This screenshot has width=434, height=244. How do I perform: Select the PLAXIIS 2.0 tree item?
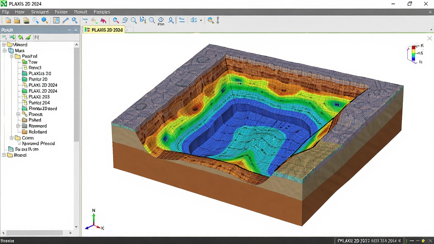[x=40, y=74]
